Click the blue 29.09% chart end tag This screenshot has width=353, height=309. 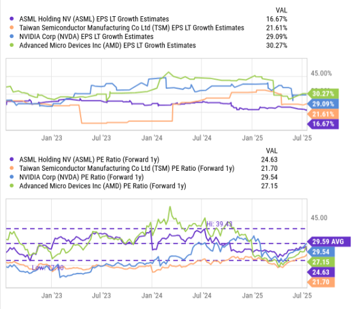(323, 104)
